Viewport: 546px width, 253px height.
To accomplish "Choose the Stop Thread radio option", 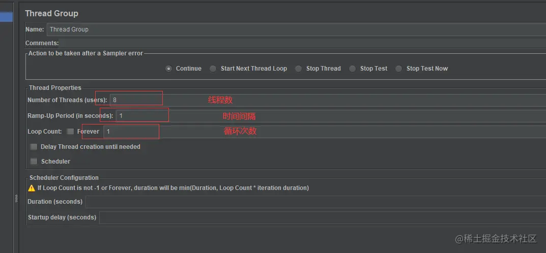I will click(298, 69).
